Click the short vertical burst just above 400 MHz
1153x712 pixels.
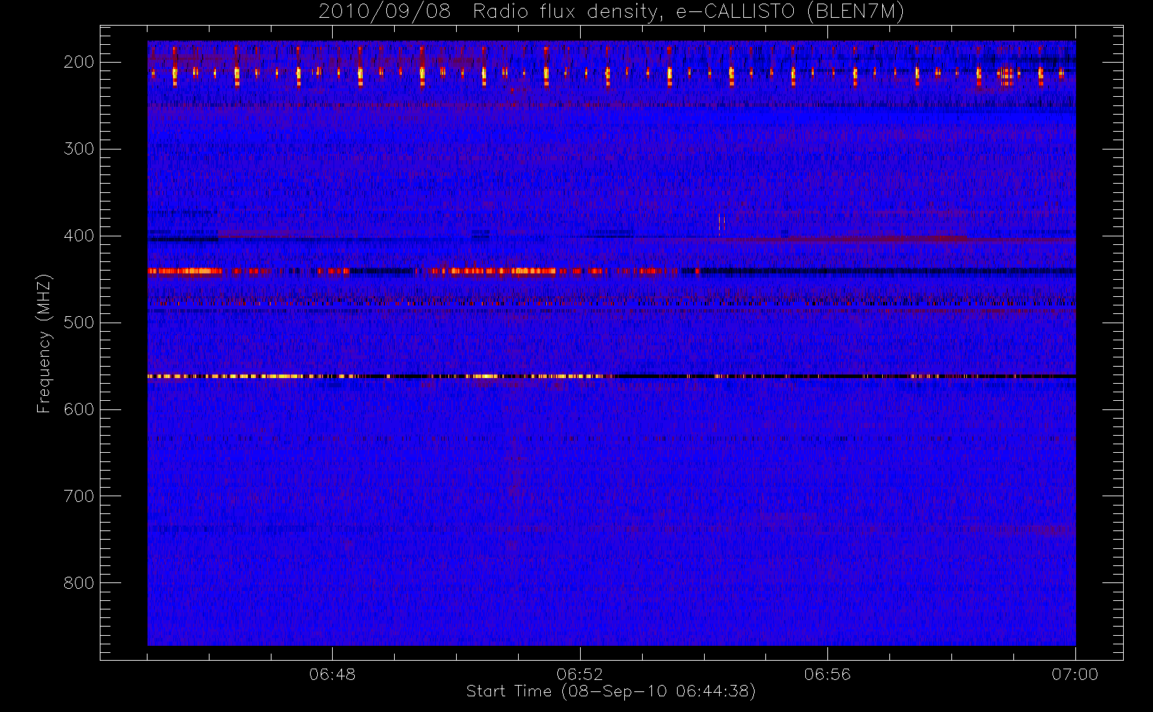[723, 223]
